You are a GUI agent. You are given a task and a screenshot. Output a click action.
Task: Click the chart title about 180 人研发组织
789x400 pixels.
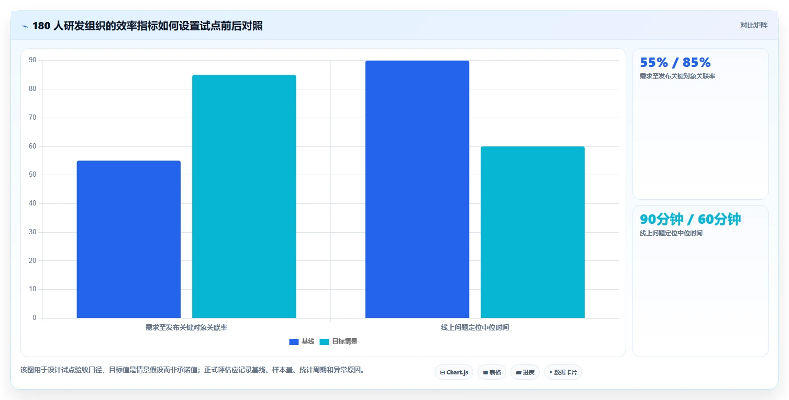148,26
